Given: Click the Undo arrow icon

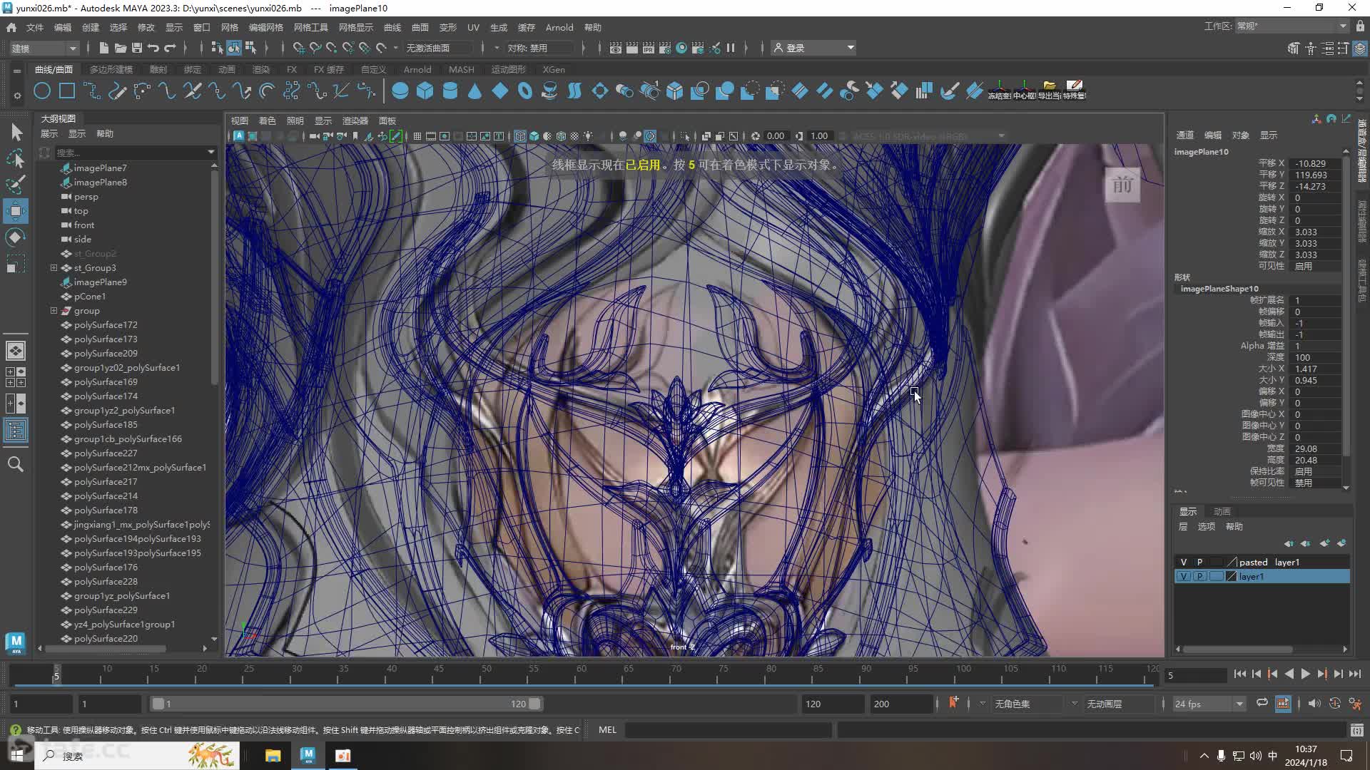Looking at the screenshot, I should click(x=153, y=48).
